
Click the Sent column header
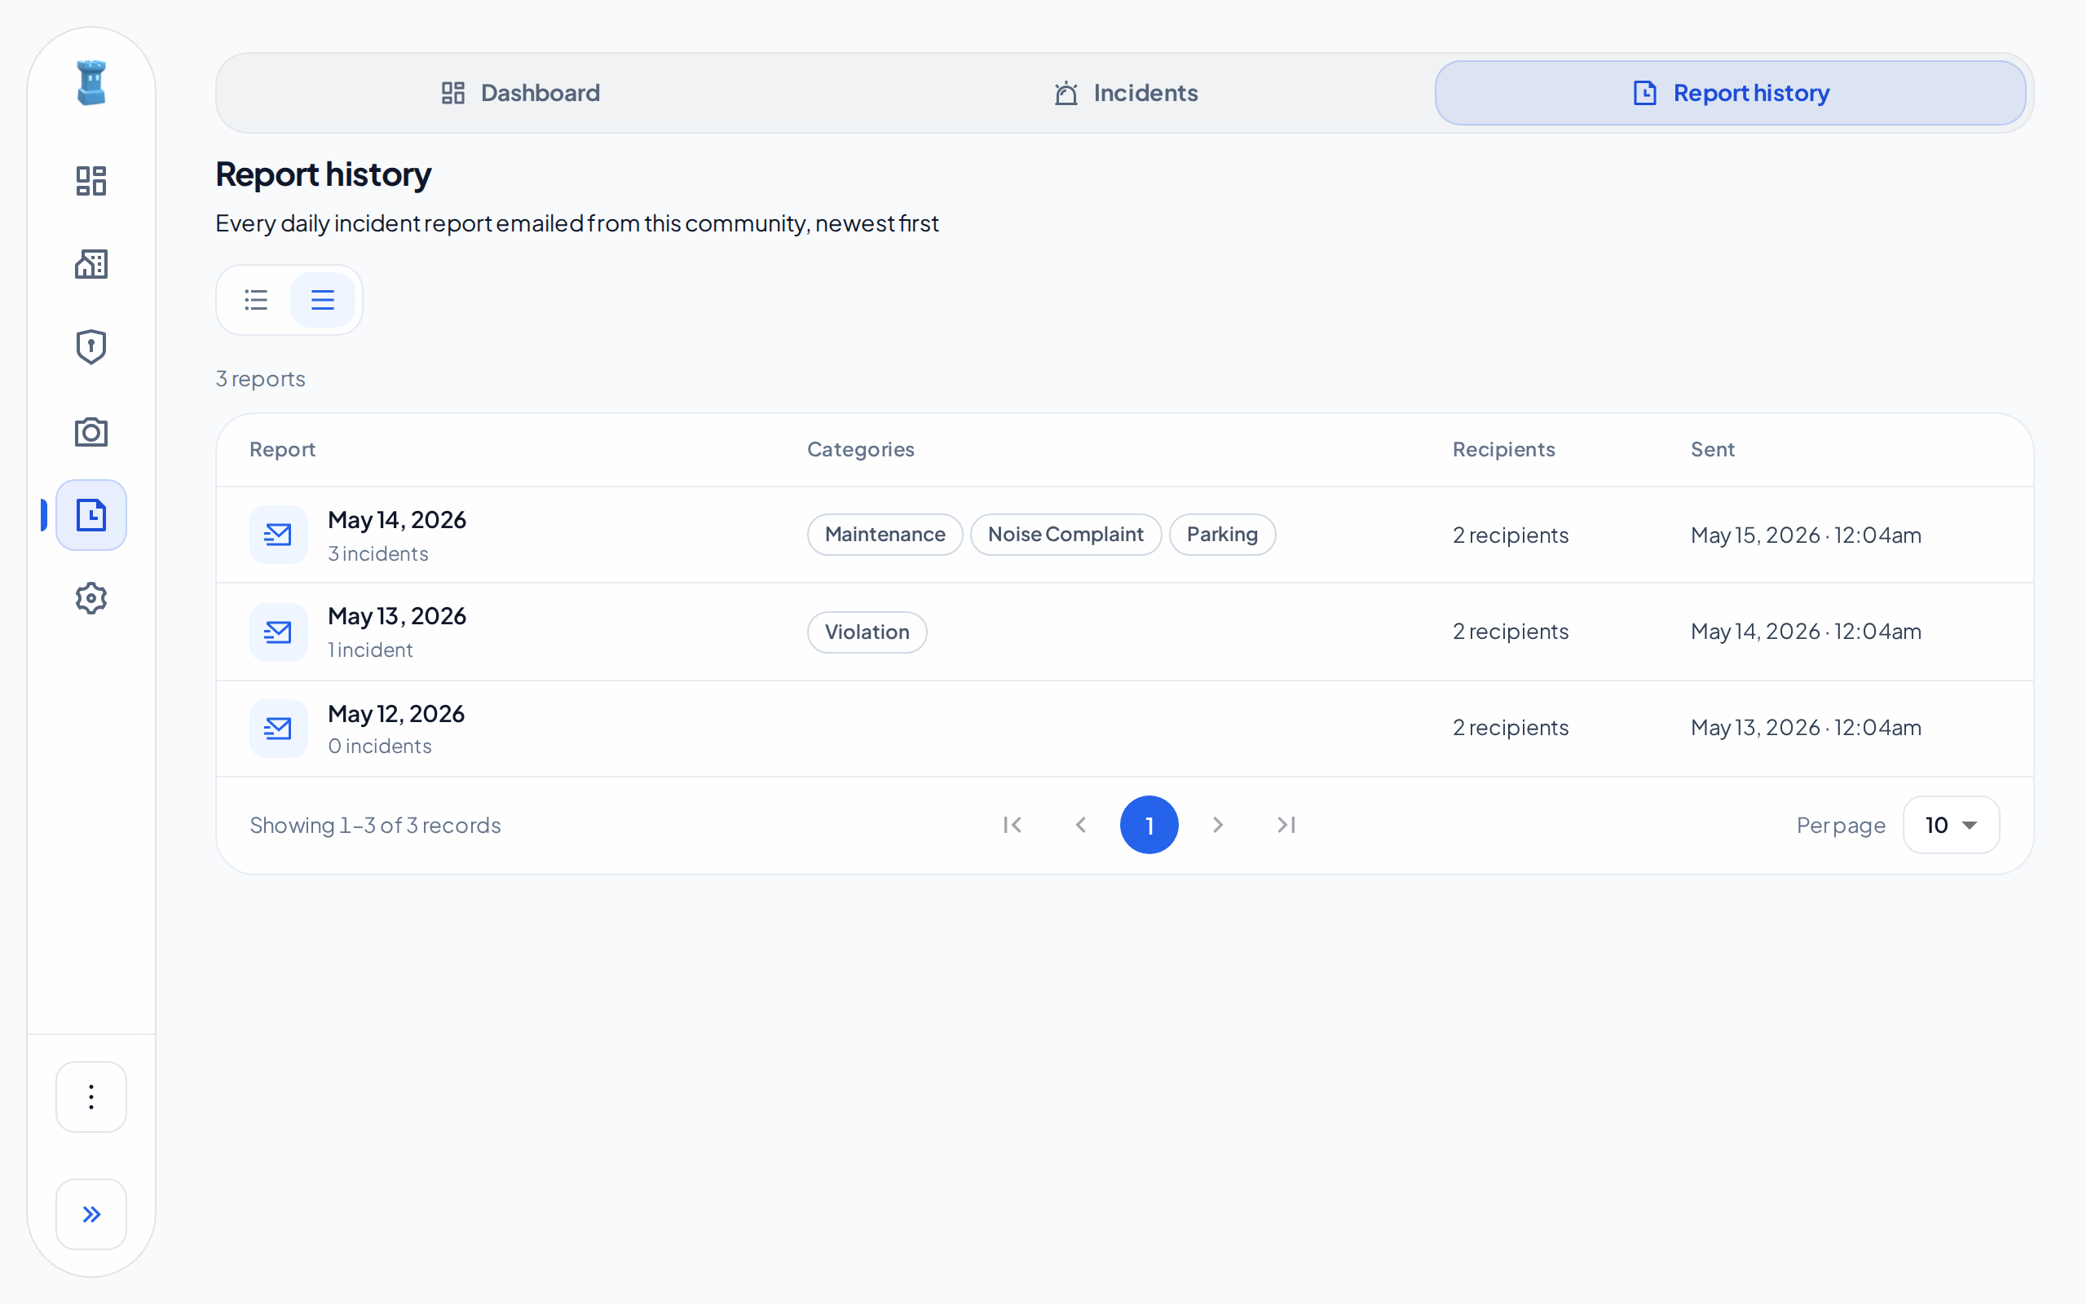[x=1712, y=449]
